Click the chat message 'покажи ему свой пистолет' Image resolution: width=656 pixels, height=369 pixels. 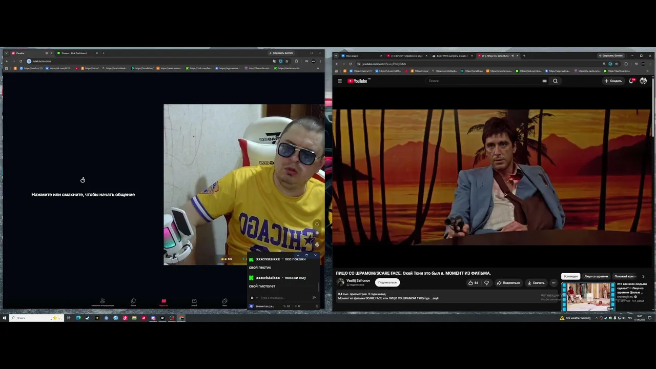(x=277, y=282)
